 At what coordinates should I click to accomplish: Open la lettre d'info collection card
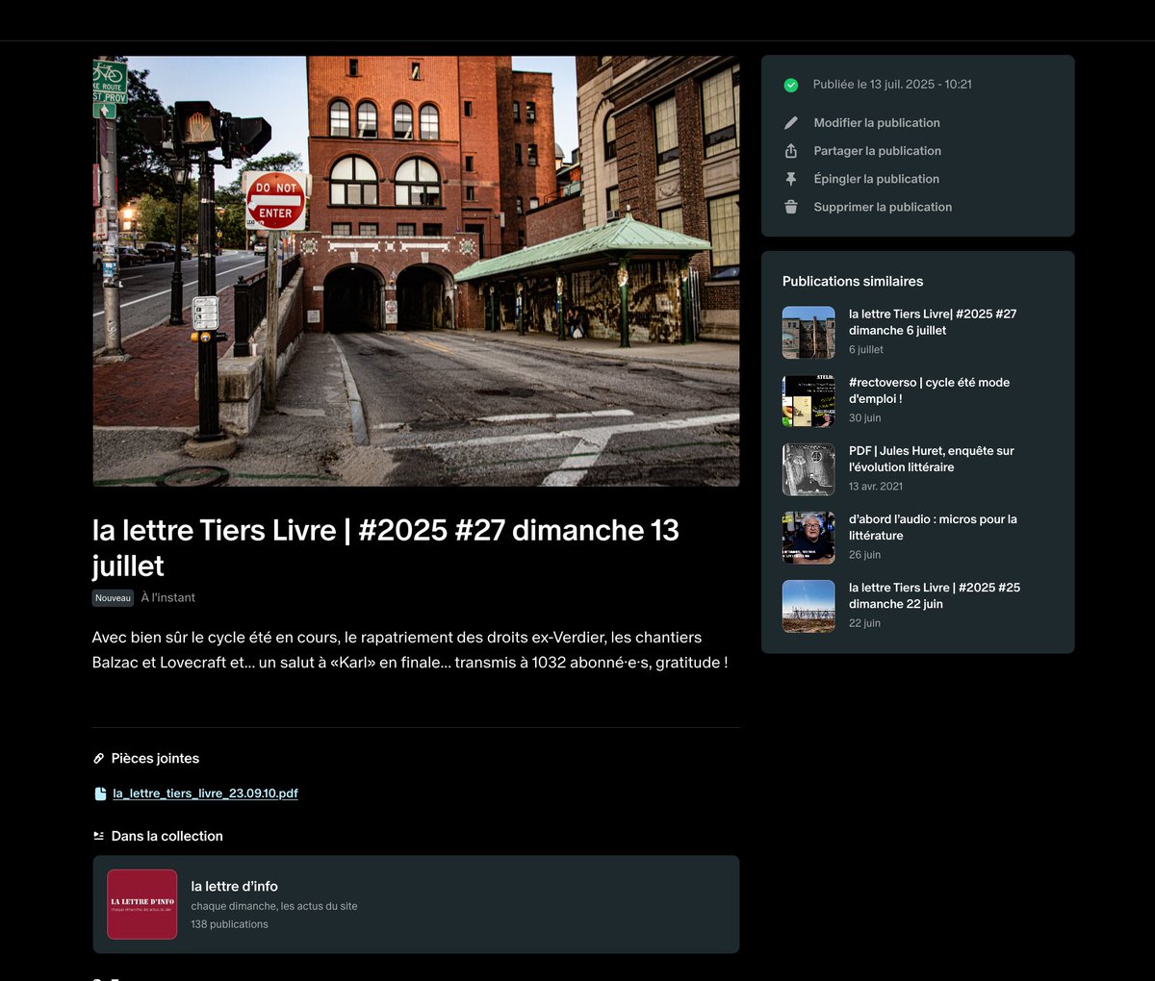pyautogui.click(x=416, y=904)
